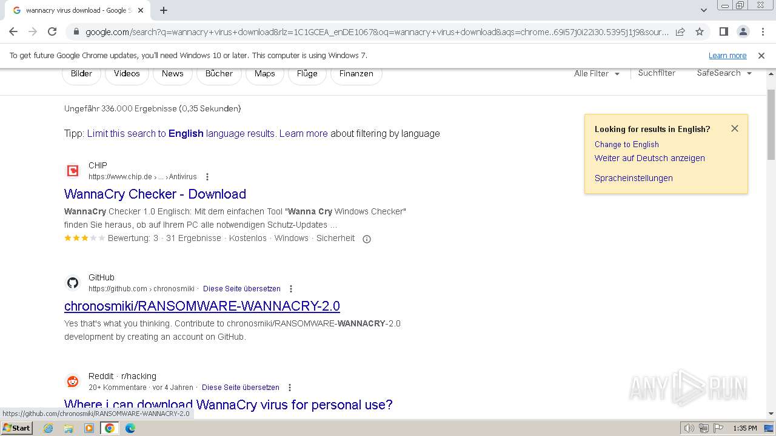
Task: Open the Chrome profile menu
Action: (x=743, y=31)
